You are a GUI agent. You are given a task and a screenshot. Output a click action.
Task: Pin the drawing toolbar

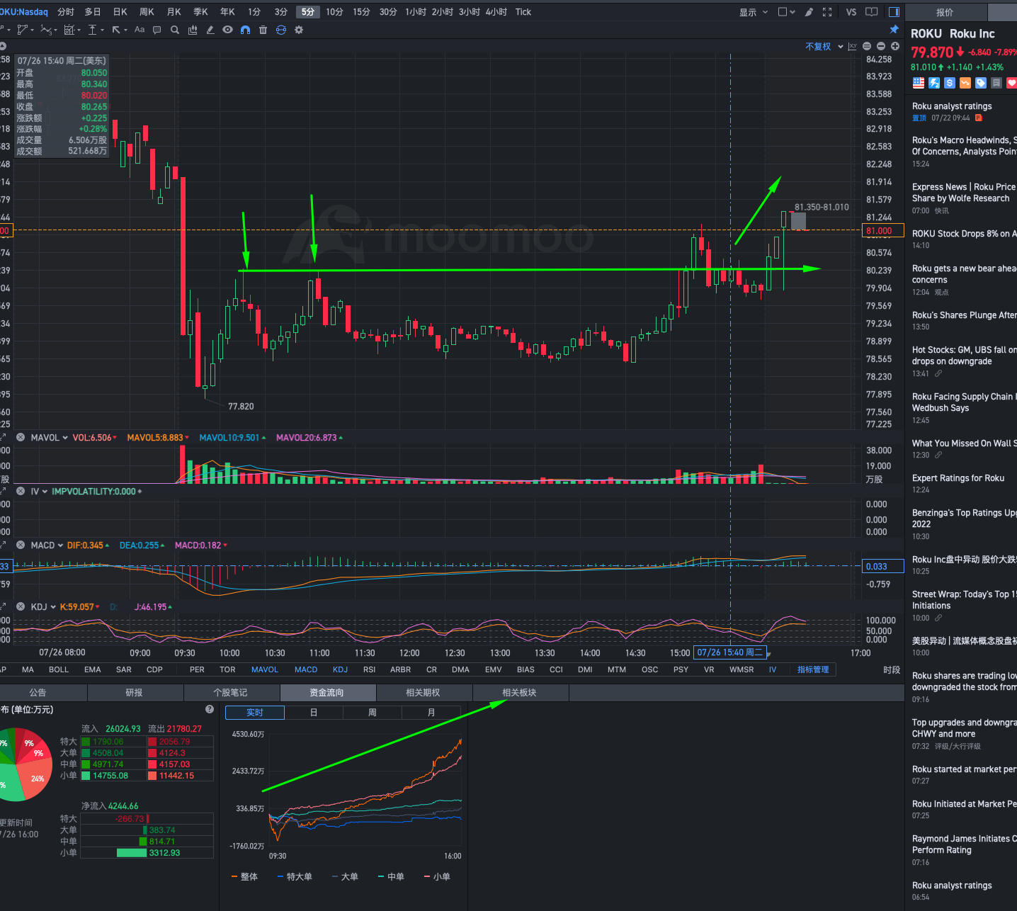894,30
